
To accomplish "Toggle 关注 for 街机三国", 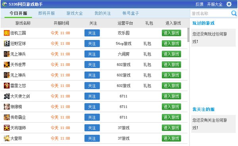I will pyautogui.click(x=92, y=33).
